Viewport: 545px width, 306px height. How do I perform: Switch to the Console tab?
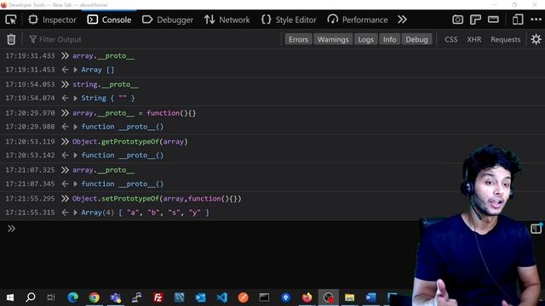(x=109, y=20)
